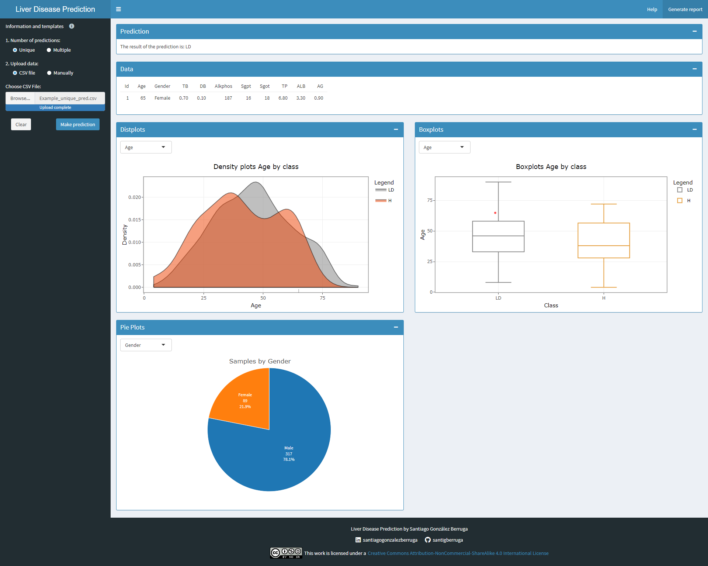Open the Help menu item
The height and width of the screenshot is (566, 708).
652,9
